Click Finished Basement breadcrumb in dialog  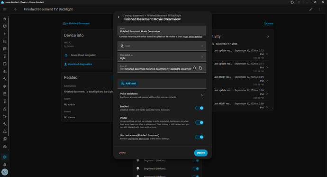[x=134, y=16]
